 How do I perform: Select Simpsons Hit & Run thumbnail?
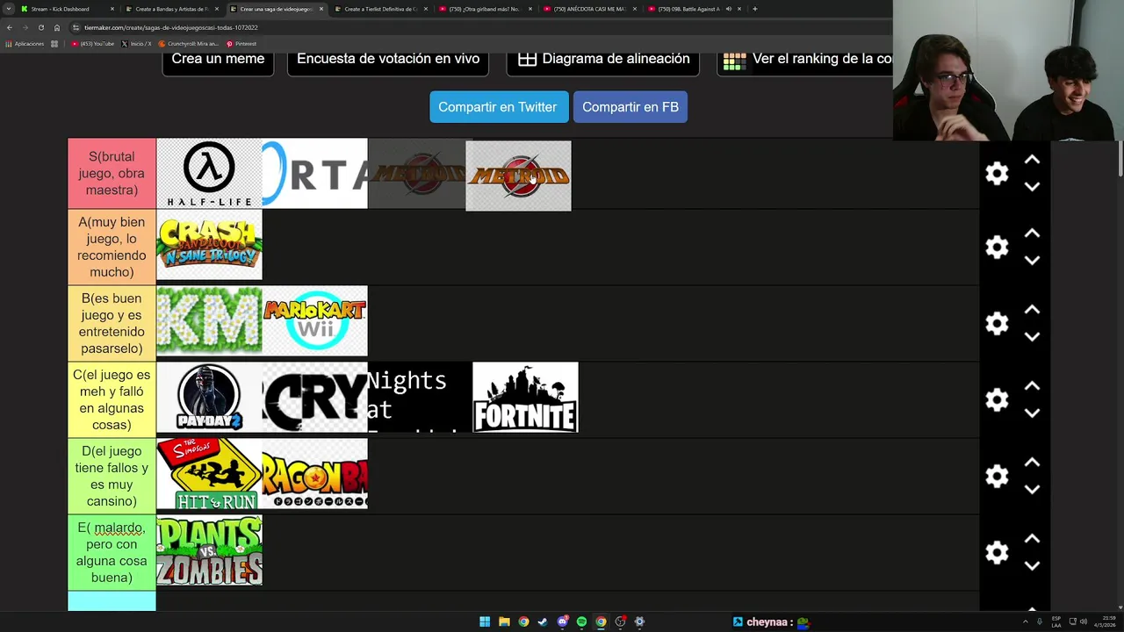(x=209, y=473)
